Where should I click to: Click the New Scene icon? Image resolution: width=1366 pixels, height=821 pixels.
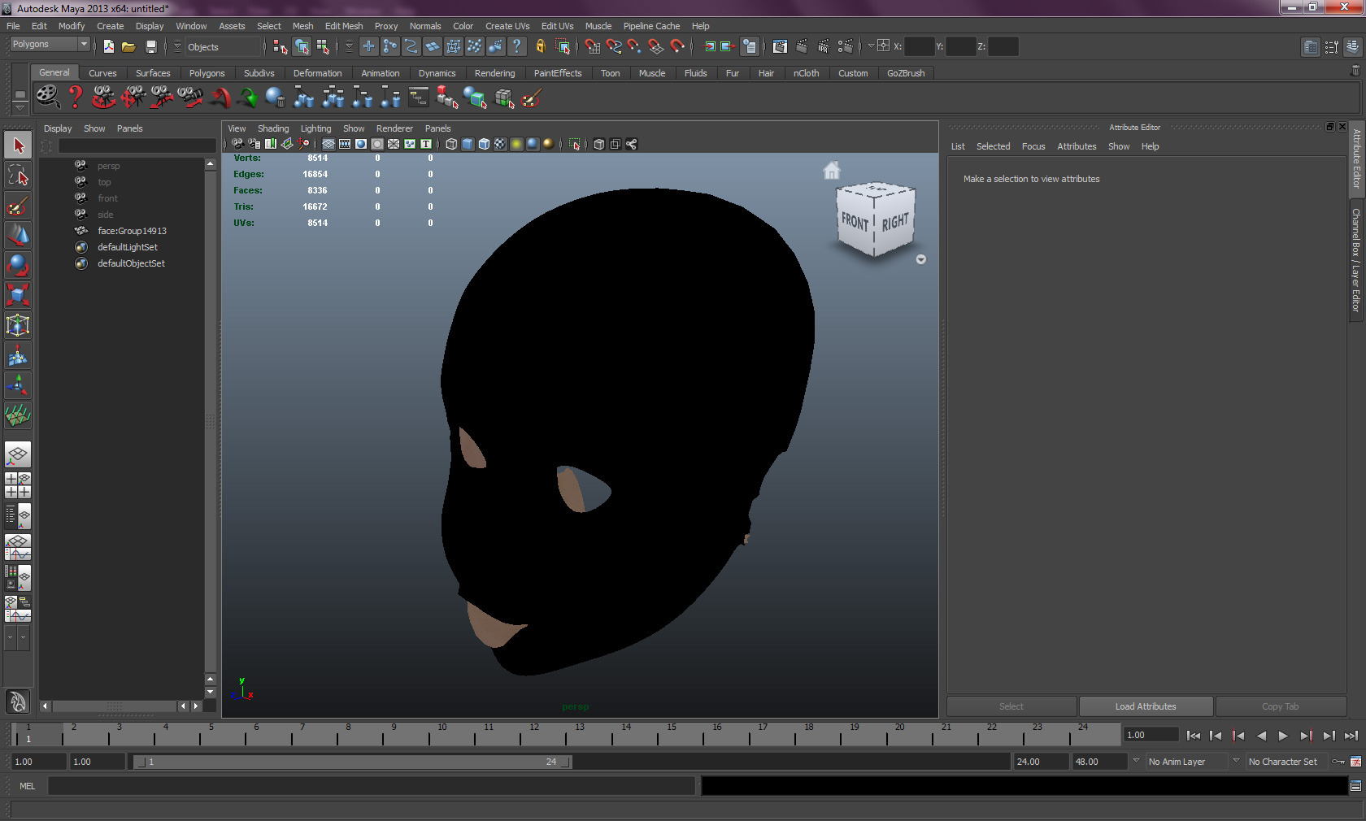(x=108, y=46)
